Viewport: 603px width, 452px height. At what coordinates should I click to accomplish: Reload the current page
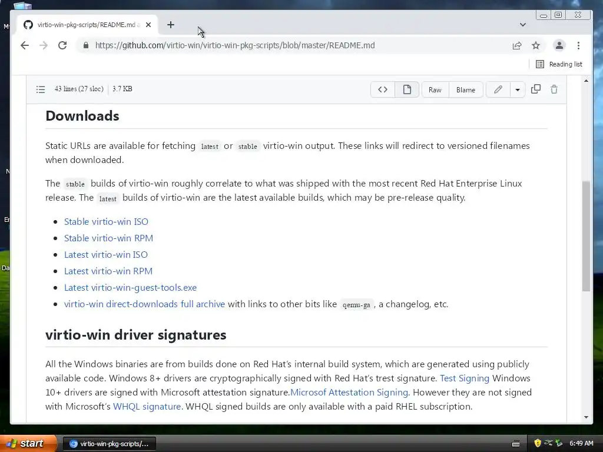[x=62, y=45]
